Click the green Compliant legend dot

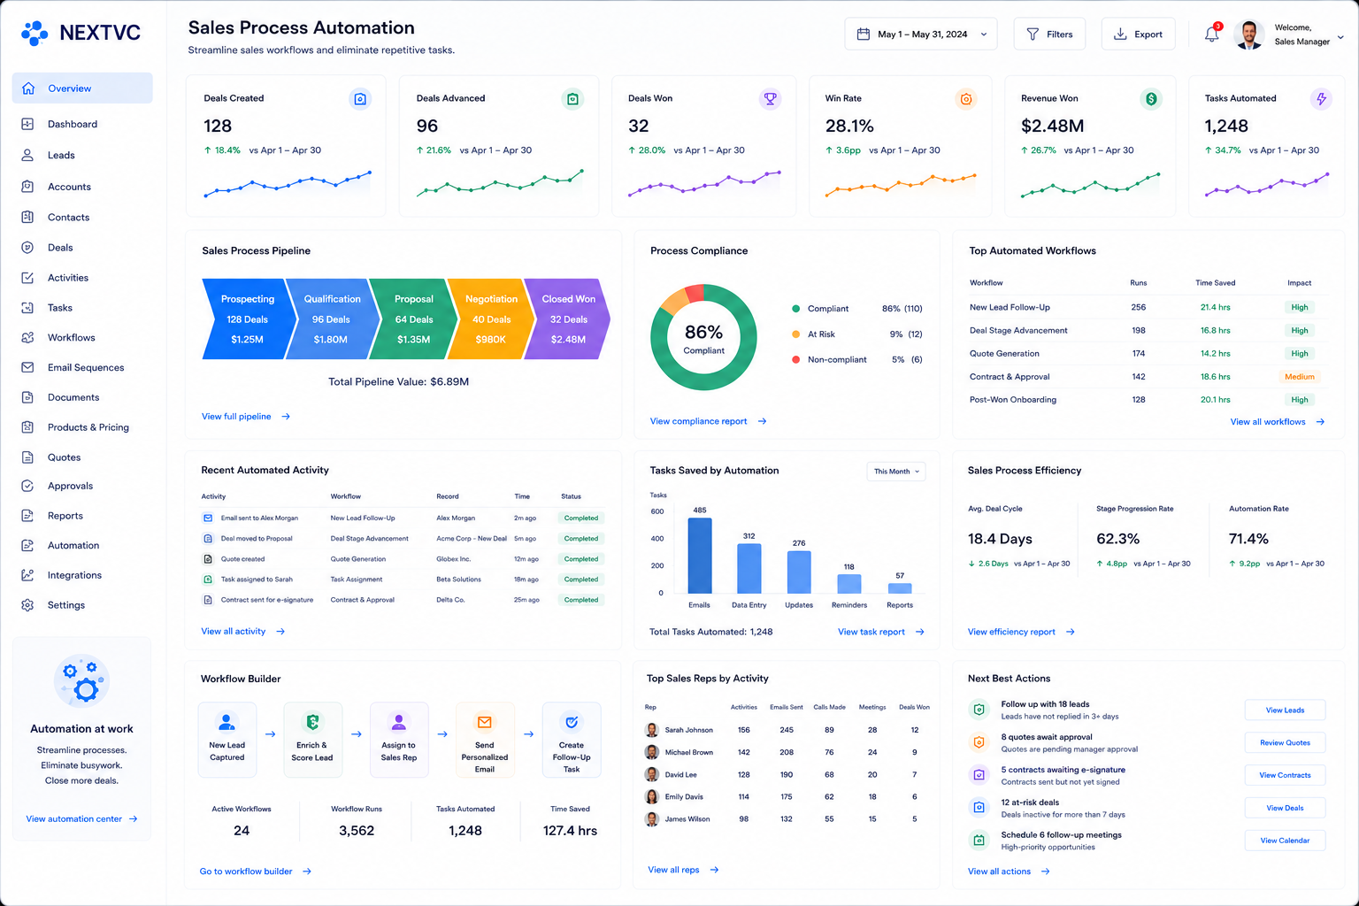click(796, 309)
